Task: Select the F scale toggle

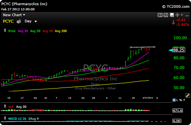Action: pyautogui.click(x=184, y=100)
